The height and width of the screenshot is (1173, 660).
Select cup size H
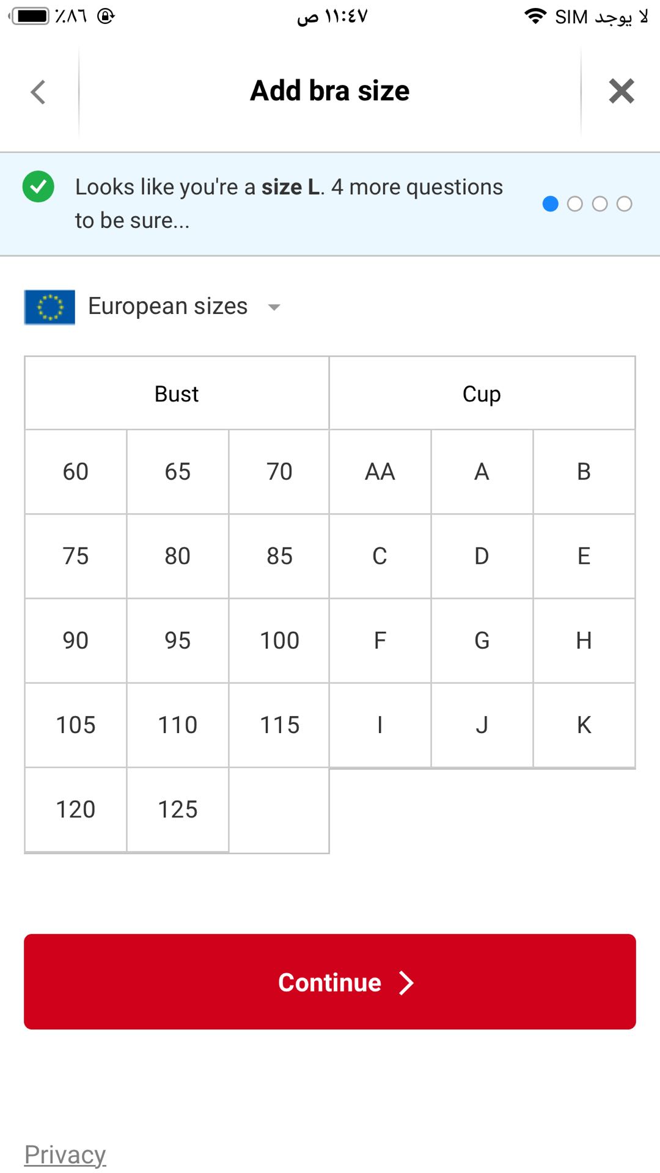pyautogui.click(x=584, y=640)
